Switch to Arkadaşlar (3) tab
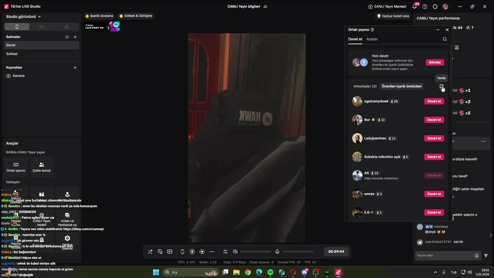494x278 pixels. [x=365, y=86]
